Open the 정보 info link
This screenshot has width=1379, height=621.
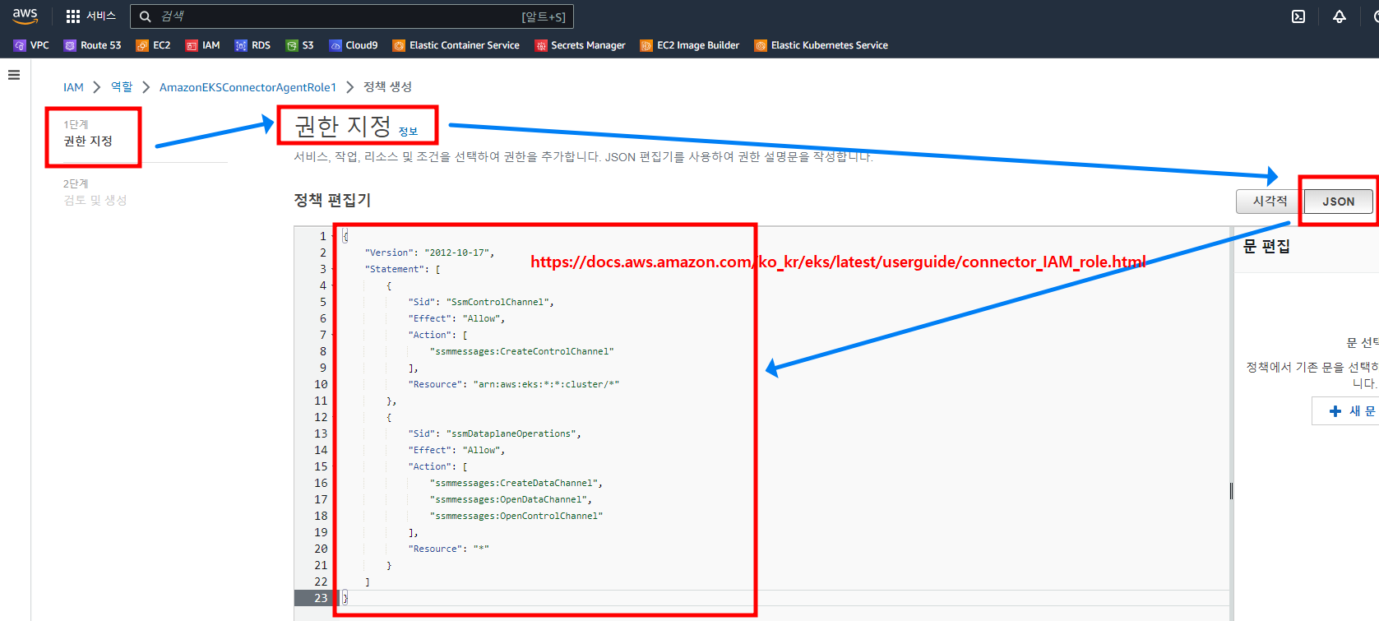tap(408, 132)
